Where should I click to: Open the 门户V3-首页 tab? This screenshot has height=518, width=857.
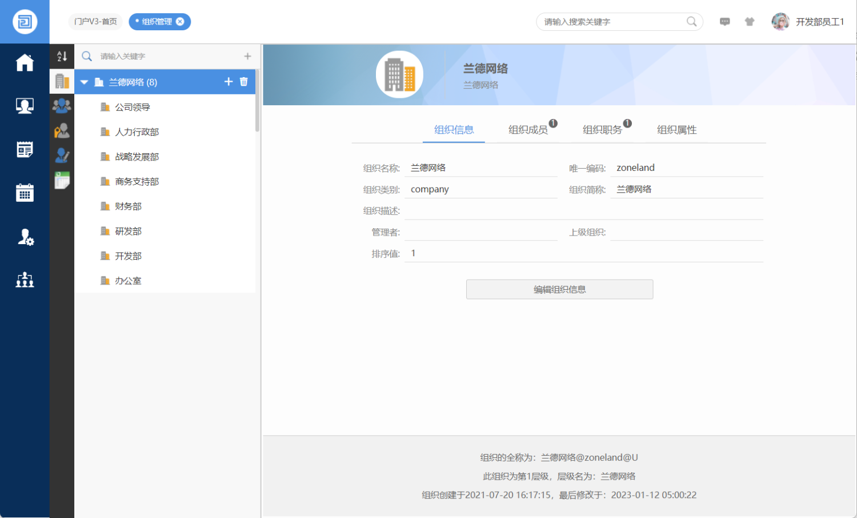coord(95,22)
